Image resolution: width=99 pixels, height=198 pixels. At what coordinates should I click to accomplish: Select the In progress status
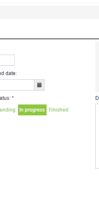(x=32, y=110)
